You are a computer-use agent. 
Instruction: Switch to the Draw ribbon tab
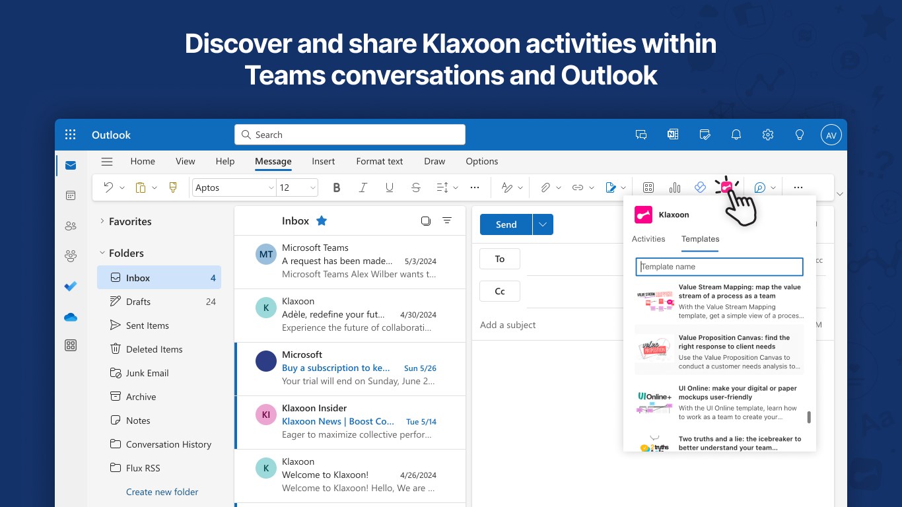click(x=434, y=161)
